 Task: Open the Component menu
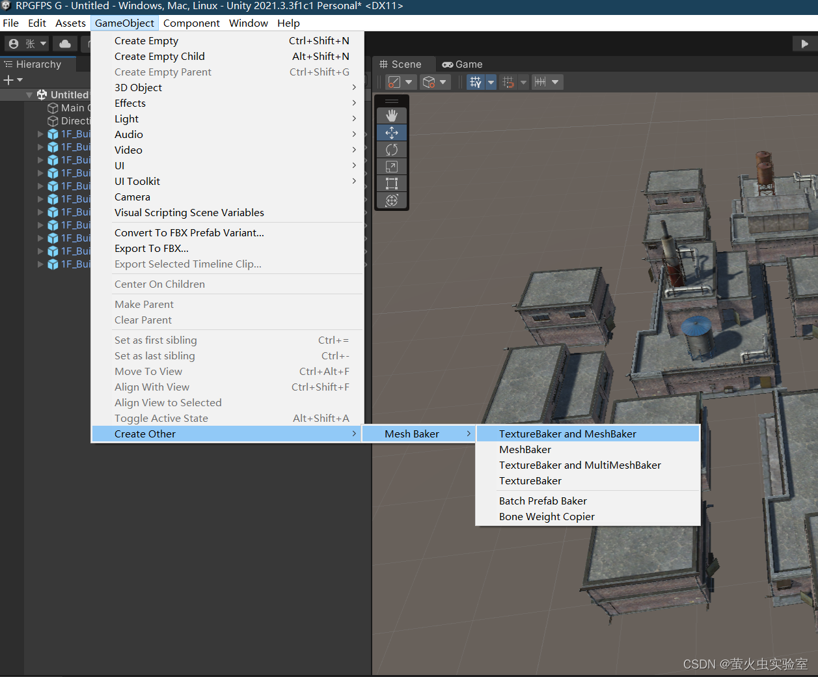[191, 23]
